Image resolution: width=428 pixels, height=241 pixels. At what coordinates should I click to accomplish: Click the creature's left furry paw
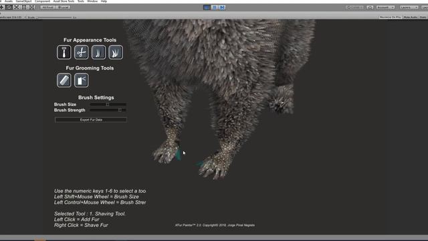[167, 151]
